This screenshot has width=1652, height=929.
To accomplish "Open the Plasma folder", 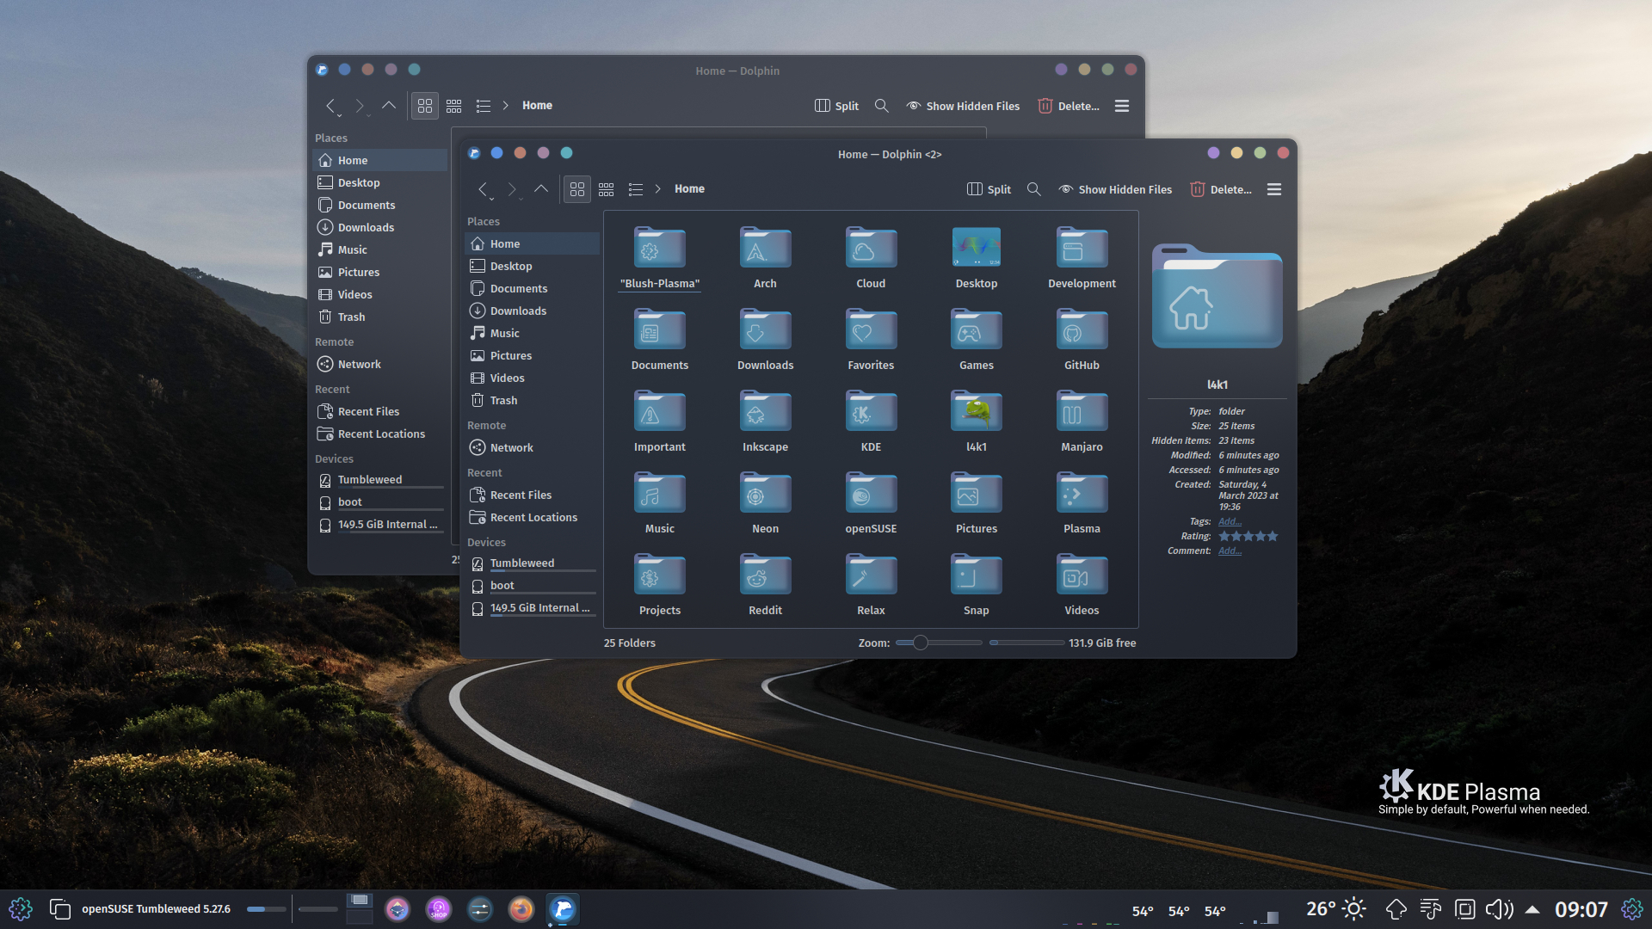I will pyautogui.click(x=1082, y=502).
